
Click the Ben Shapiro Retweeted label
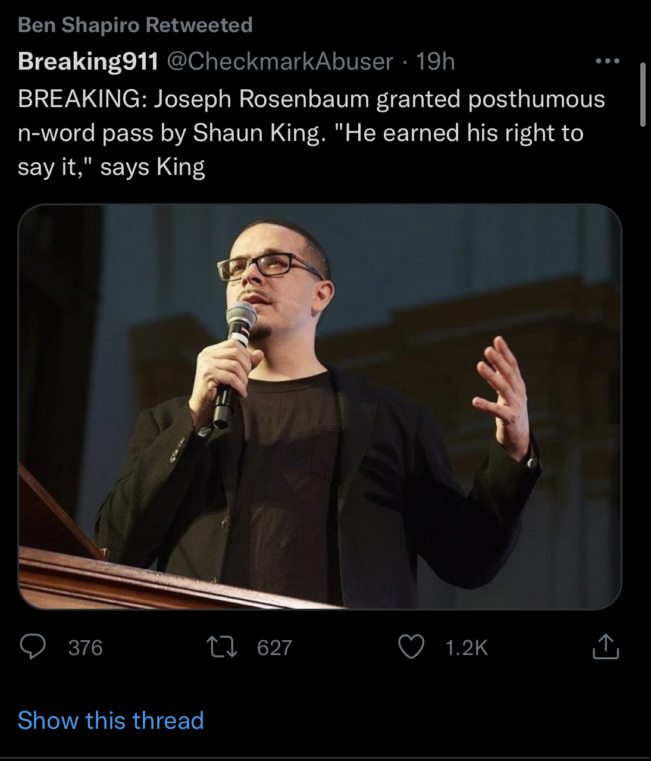coord(135,25)
